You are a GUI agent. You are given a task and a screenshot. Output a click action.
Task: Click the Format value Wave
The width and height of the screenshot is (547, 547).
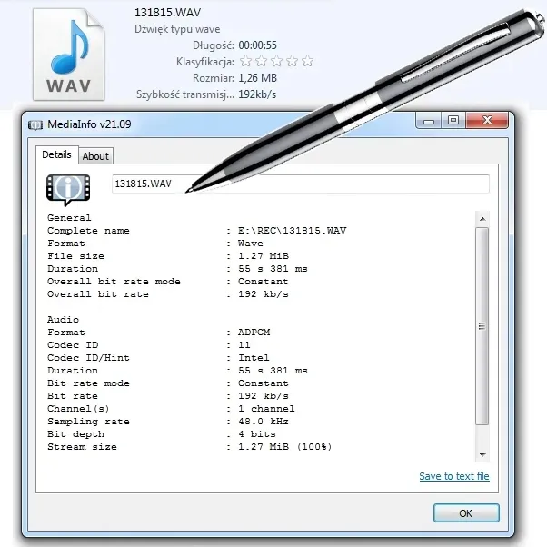coord(251,244)
